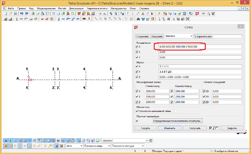Image resolution: width=251 pixels, height=154 pixels.
Task: Toggle Плоскость магнитной сетки checkbox
Action: [137, 111]
